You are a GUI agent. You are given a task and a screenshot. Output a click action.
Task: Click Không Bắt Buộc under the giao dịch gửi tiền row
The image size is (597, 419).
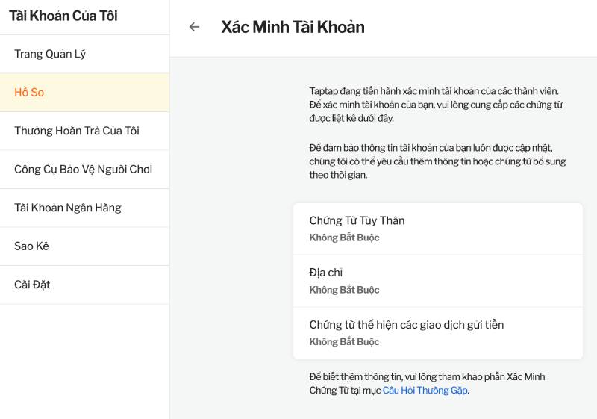344,342
